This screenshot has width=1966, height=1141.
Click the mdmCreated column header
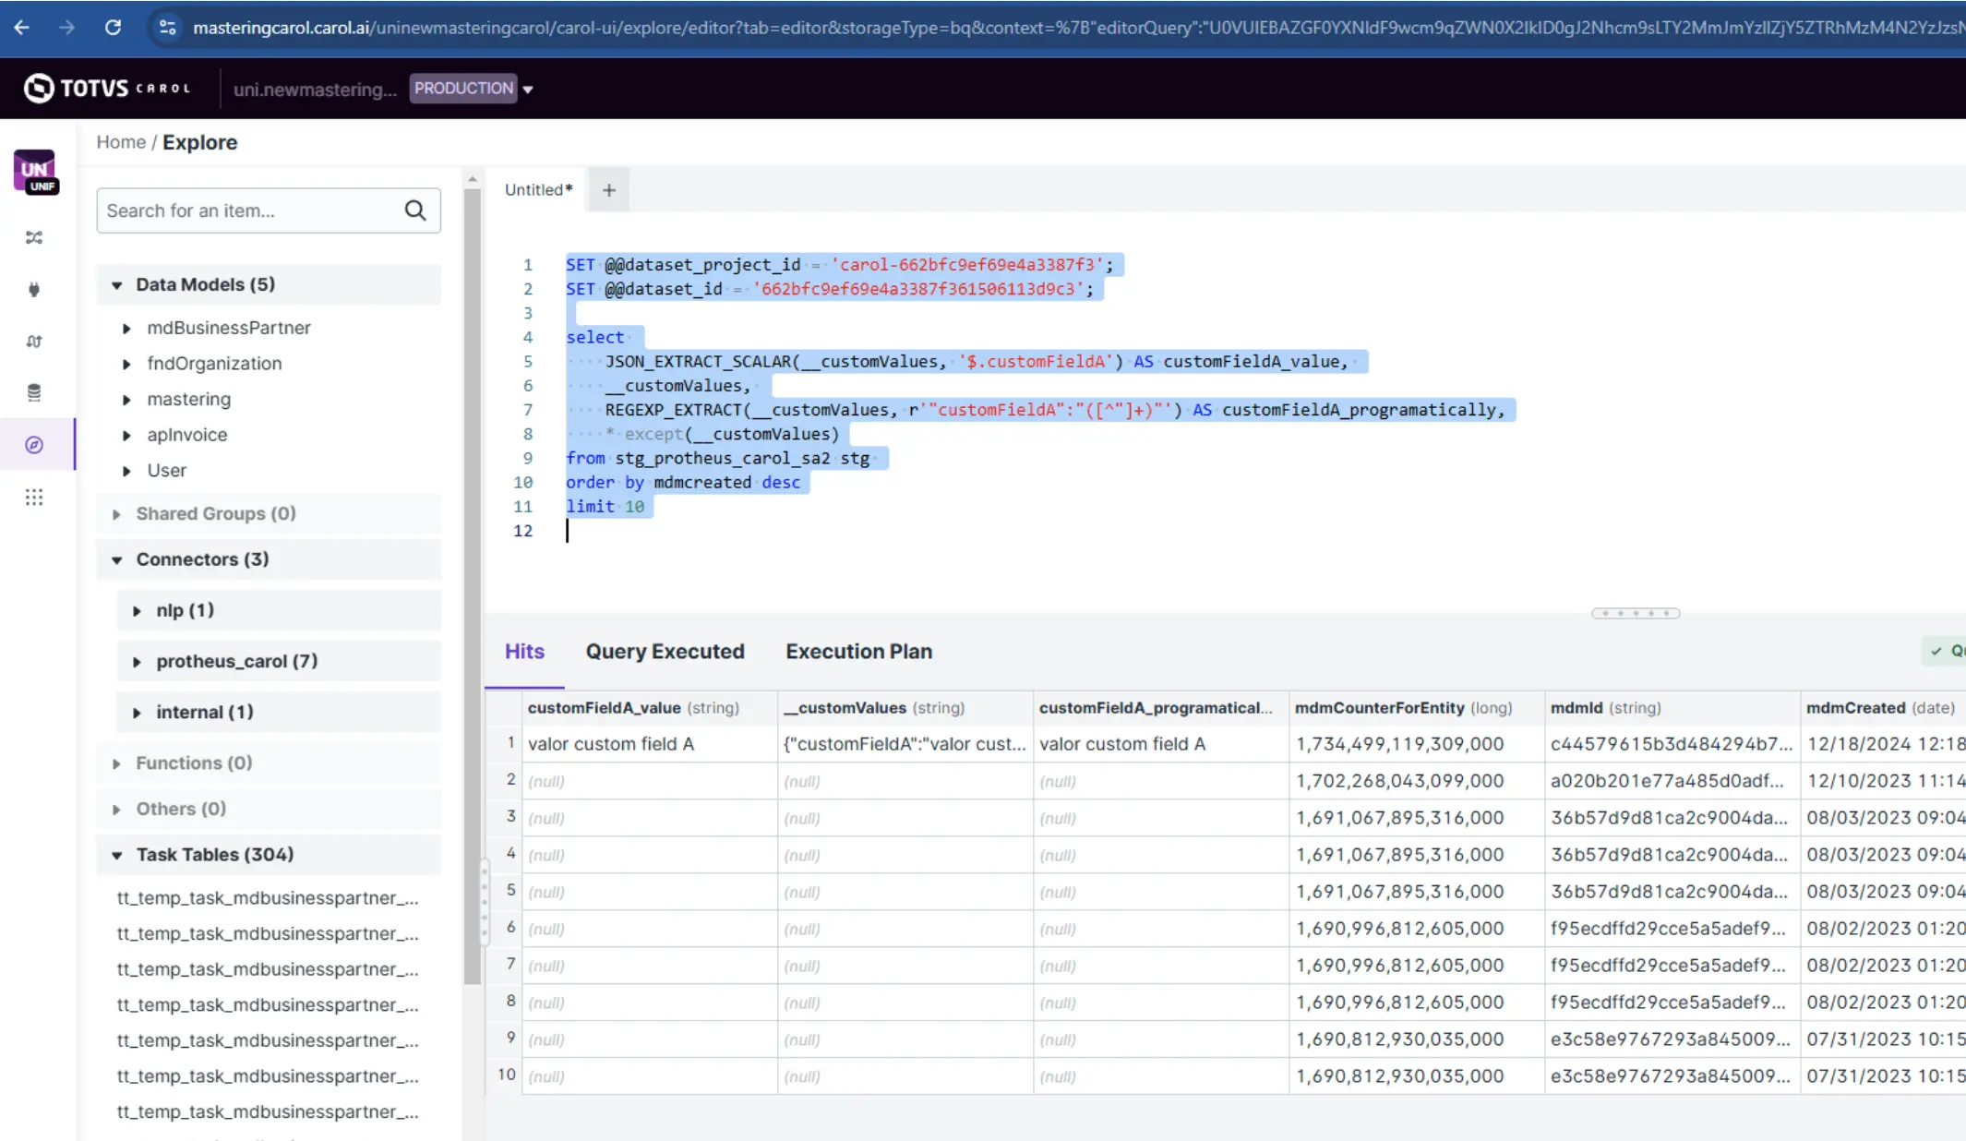pyautogui.click(x=1883, y=708)
